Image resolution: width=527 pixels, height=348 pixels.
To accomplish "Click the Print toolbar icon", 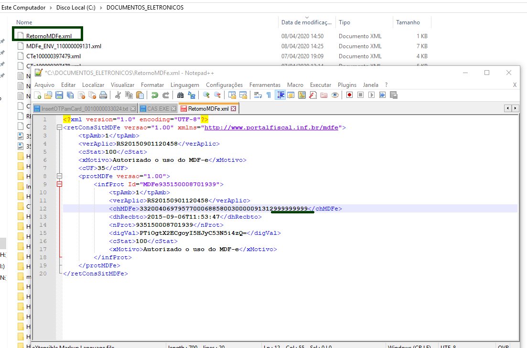I will [x=103, y=95].
